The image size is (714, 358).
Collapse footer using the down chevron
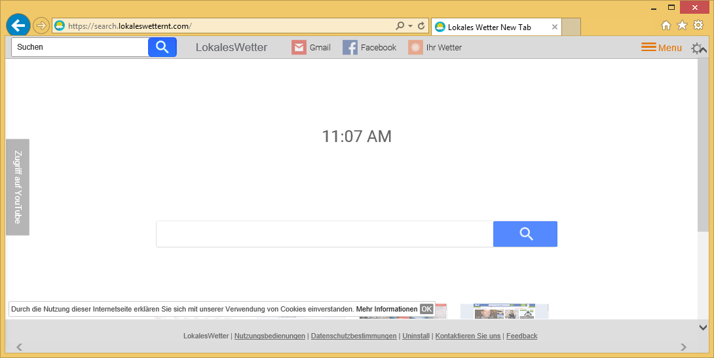[x=703, y=327]
